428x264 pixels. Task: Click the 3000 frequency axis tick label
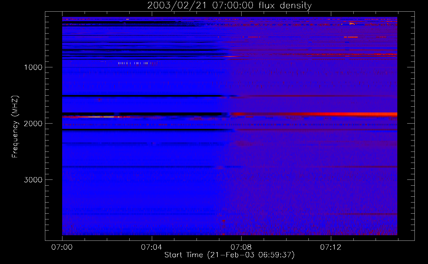click(33, 180)
